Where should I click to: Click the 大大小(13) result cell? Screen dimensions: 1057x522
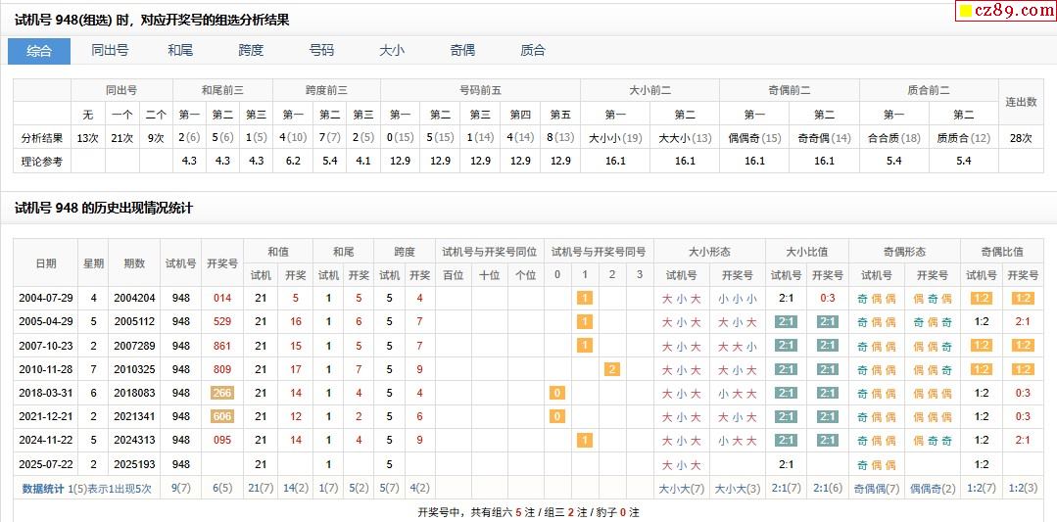click(x=685, y=138)
